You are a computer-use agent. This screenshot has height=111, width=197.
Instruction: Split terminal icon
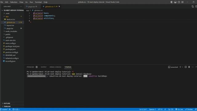coord(186,67)
